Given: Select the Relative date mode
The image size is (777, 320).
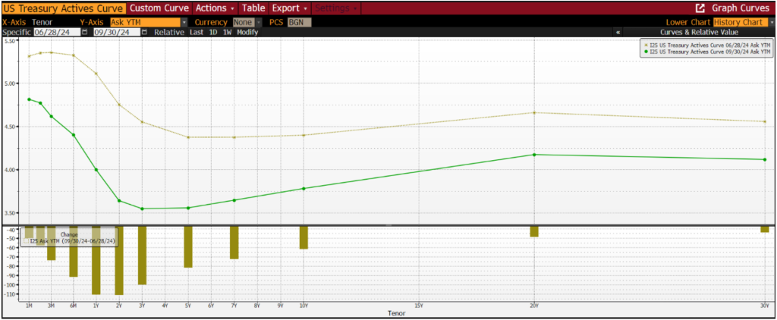Looking at the screenshot, I should (169, 32).
